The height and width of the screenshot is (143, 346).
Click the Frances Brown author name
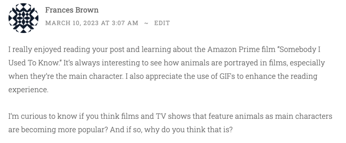(x=72, y=10)
